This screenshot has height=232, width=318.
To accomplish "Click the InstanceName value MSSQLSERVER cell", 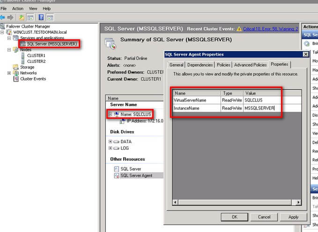I will point(273,108).
